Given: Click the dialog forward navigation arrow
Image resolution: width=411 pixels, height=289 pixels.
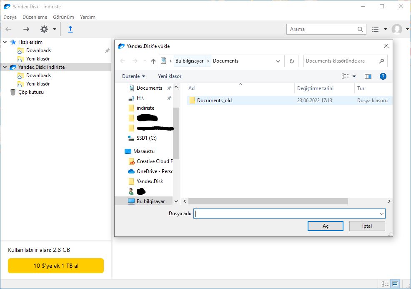Looking at the screenshot, I should click(135, 61).
